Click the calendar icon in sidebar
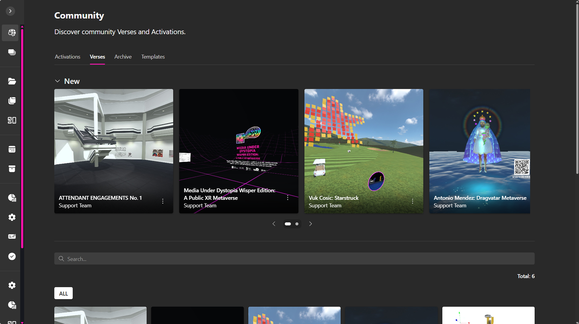Viewport: 579px width, 324px height. 11,149
